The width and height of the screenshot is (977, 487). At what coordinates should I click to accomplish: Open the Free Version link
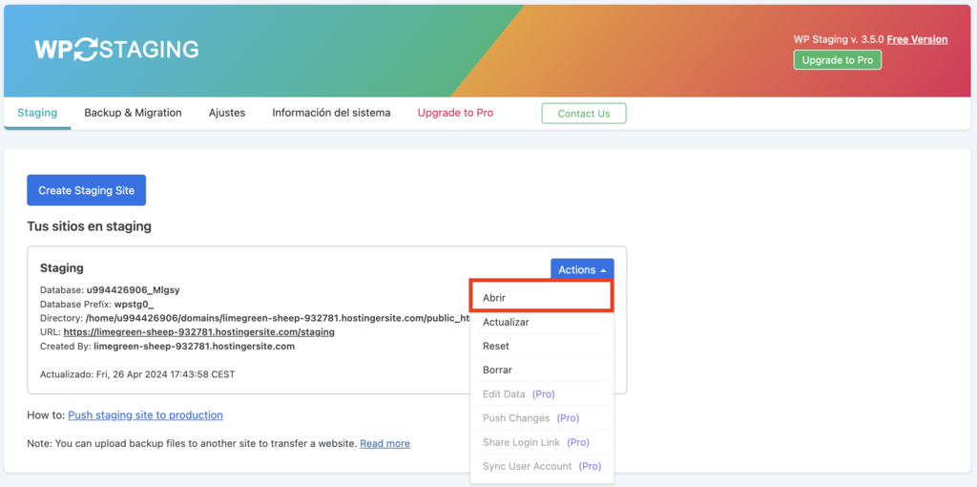pos(917,39)
